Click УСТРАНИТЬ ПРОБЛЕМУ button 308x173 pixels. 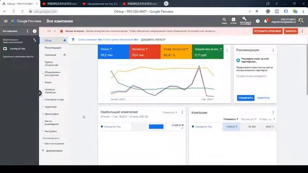coord(268,31)
